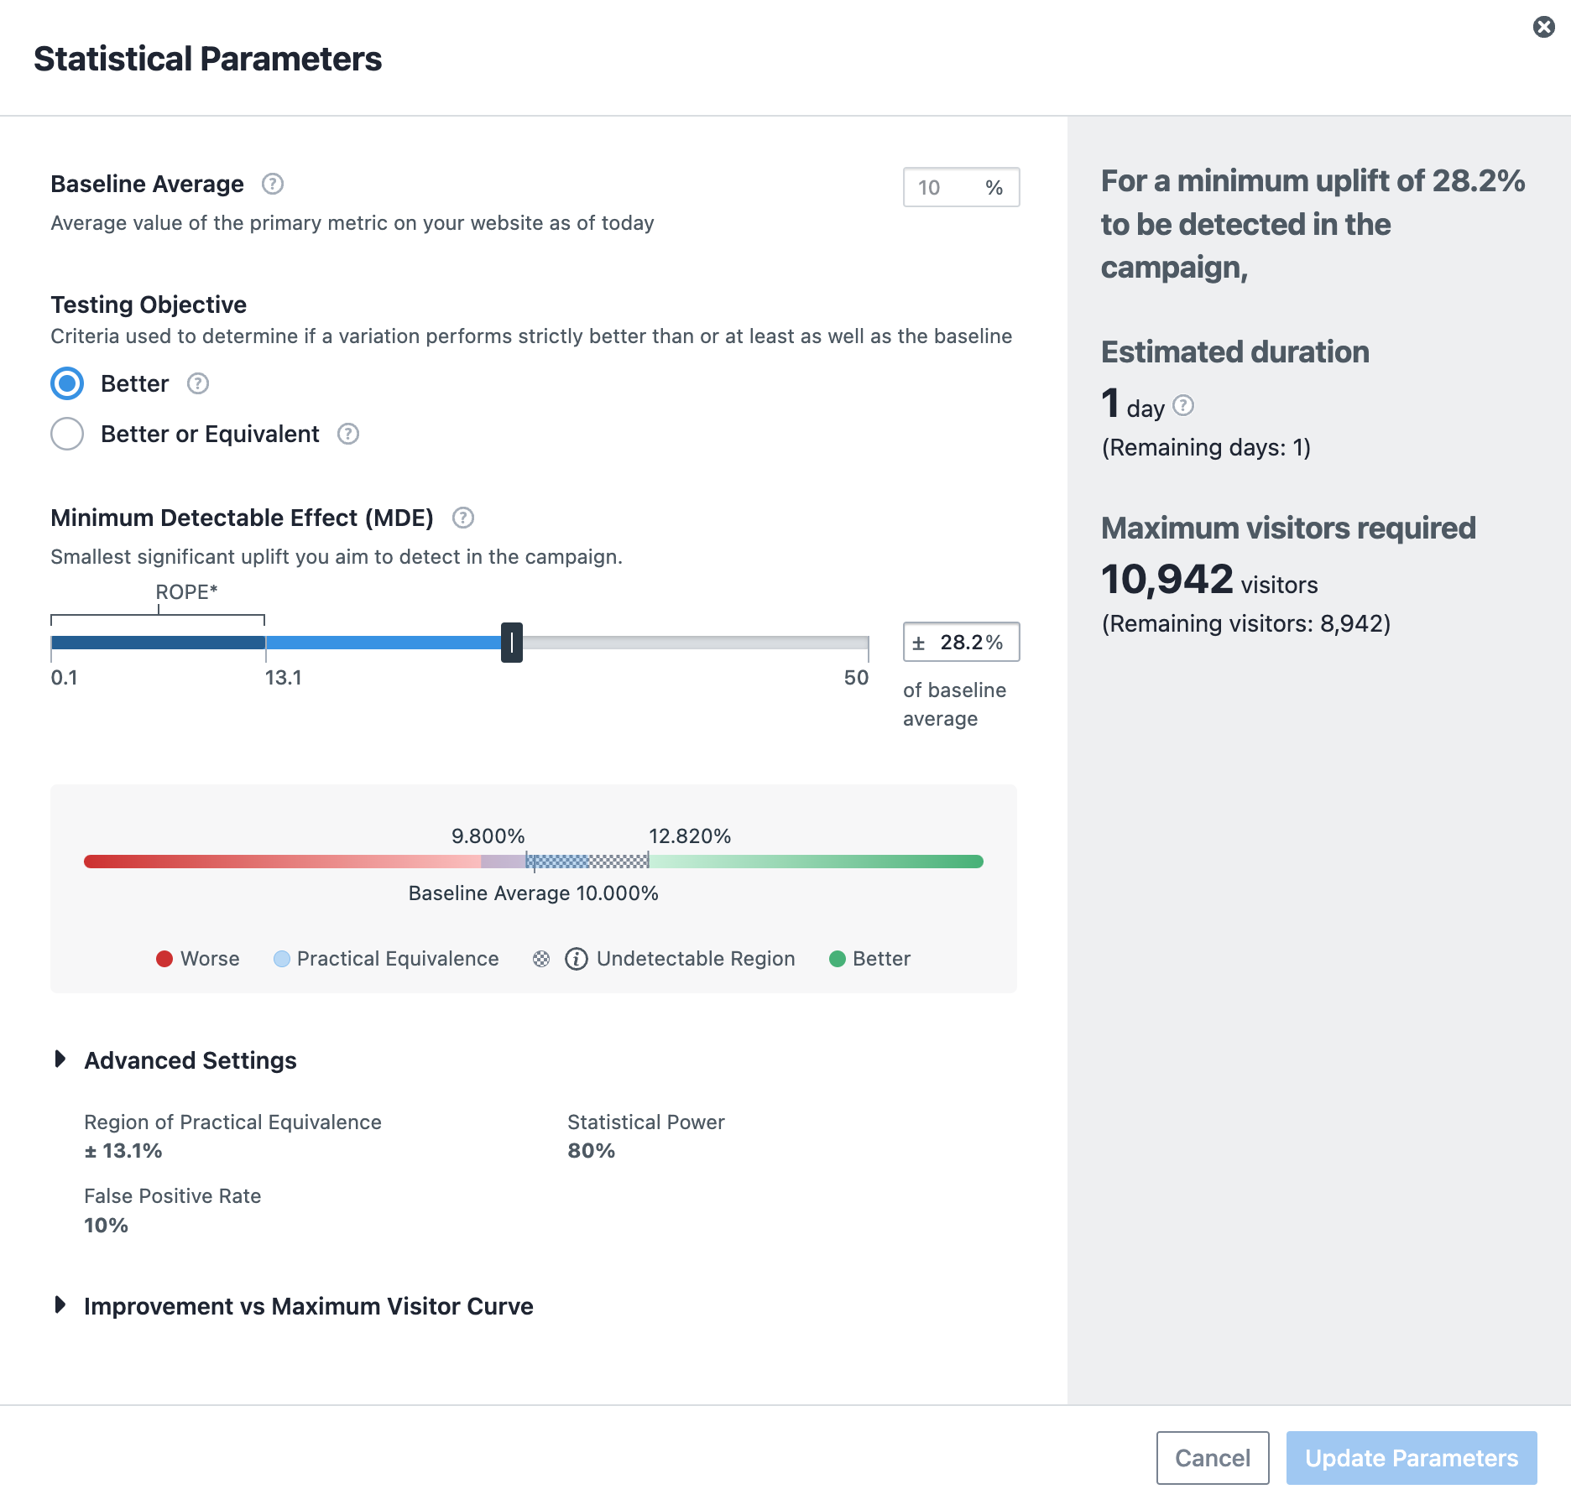Click the MDE 28.2% value input
The width and height of the screenshot is (1571, 1510).
[x=970, y=643]
